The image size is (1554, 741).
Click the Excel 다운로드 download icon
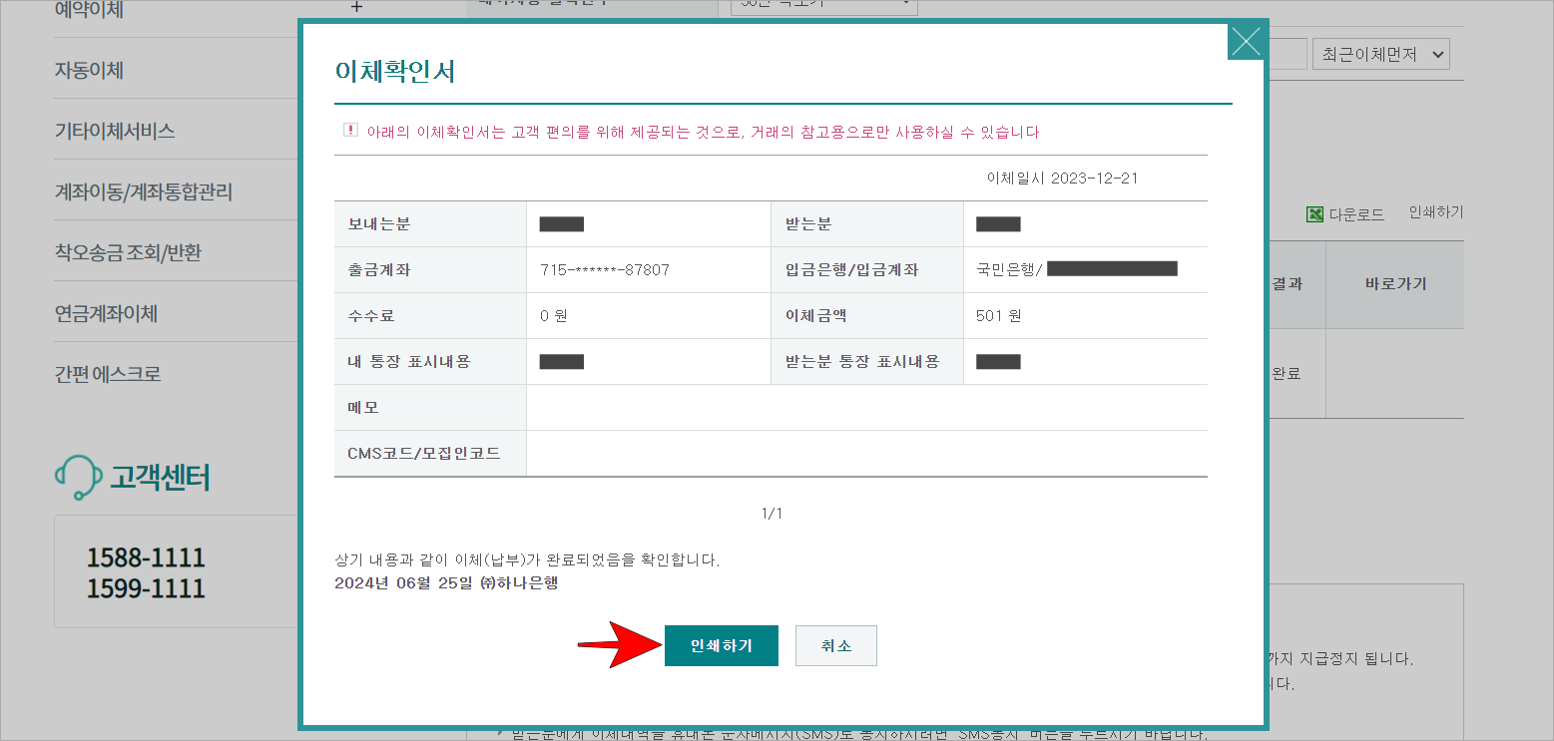[x=1314, y=212]
